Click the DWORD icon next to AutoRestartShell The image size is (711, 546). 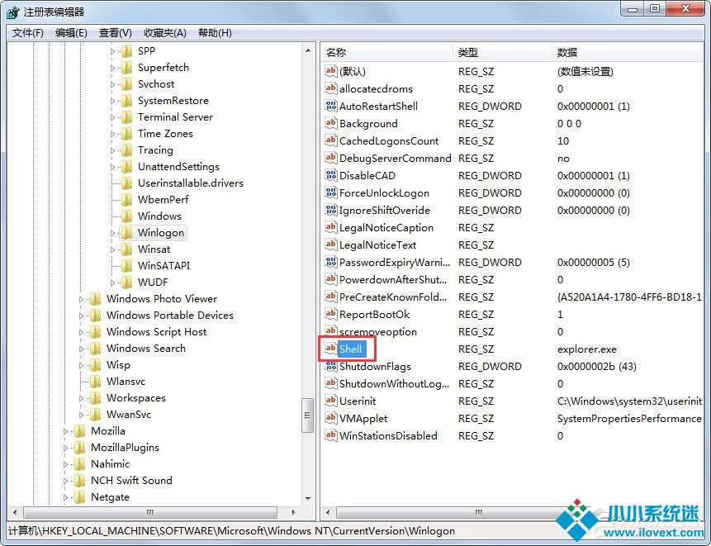pos(331,106)
